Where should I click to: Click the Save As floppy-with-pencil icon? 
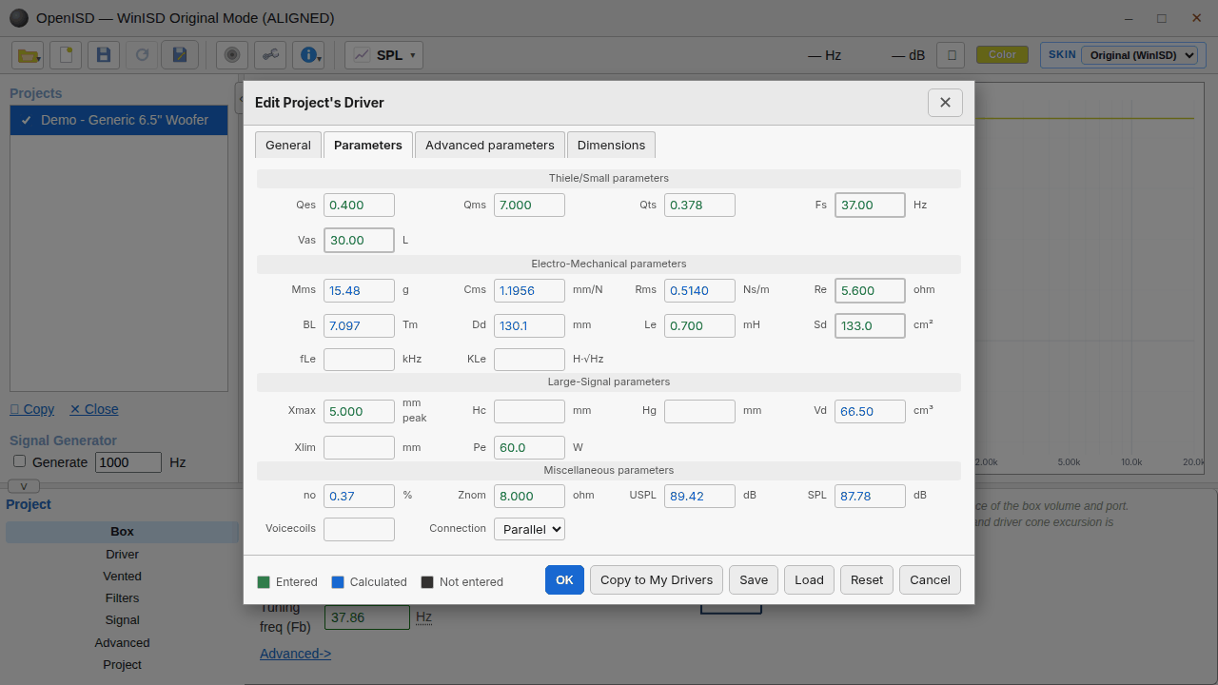click(180, 55)
